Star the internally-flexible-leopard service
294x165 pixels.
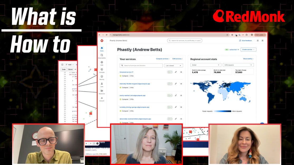[x=181, y=84]
